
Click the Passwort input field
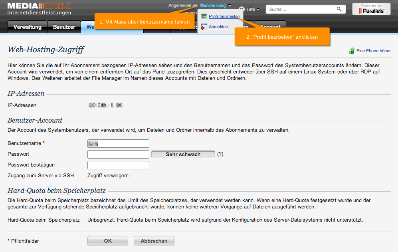[x=118, y=154]
